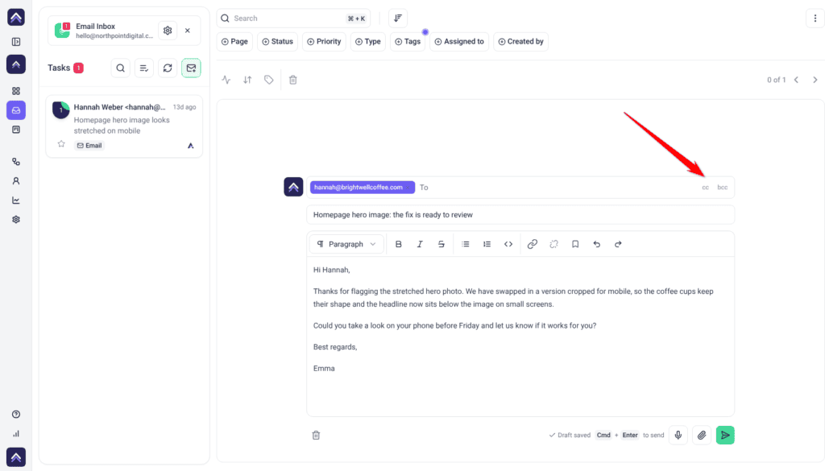Compose new email with envelope icon
The height and width of the screenshot is (471, 825).
(191, 68)
